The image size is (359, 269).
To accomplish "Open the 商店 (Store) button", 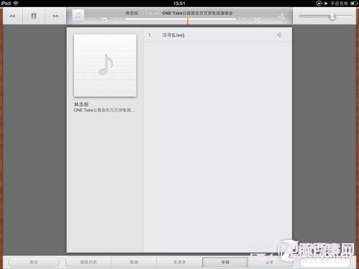I will click(34, 262).
